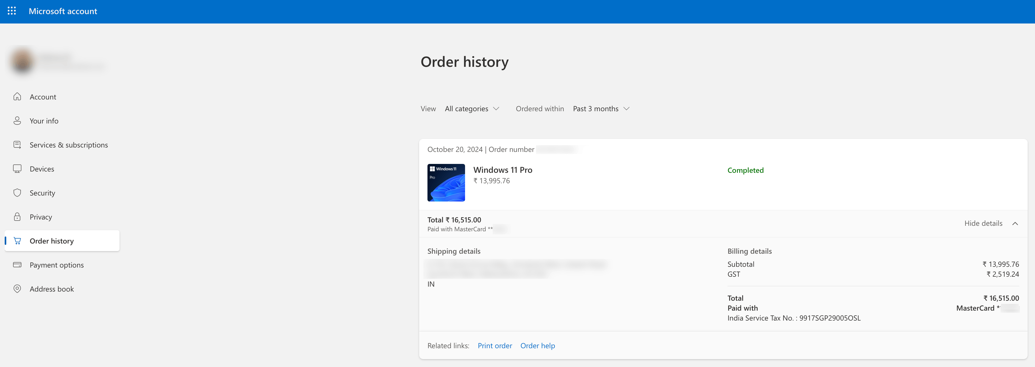Click the Payment options card icon

17,264
